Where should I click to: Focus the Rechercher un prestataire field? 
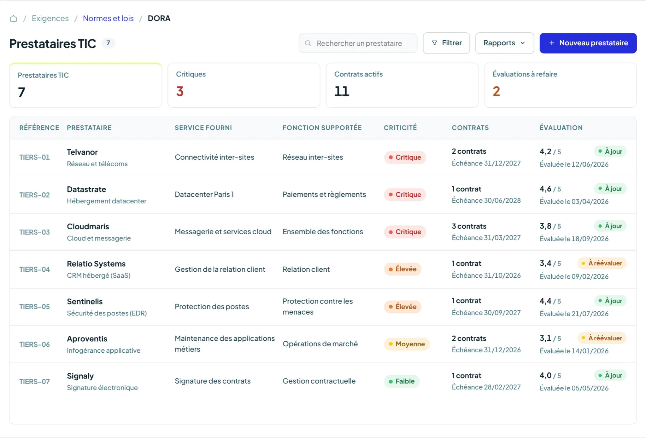click(358, 43)
